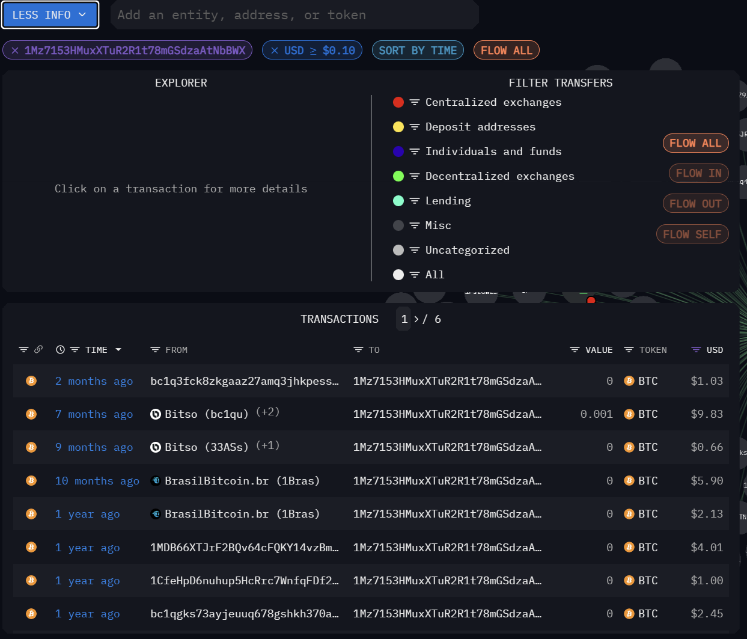The image size is (747, 639).
Task: Filter by Centralized exchanges
Action: click(x=415, y=102)
